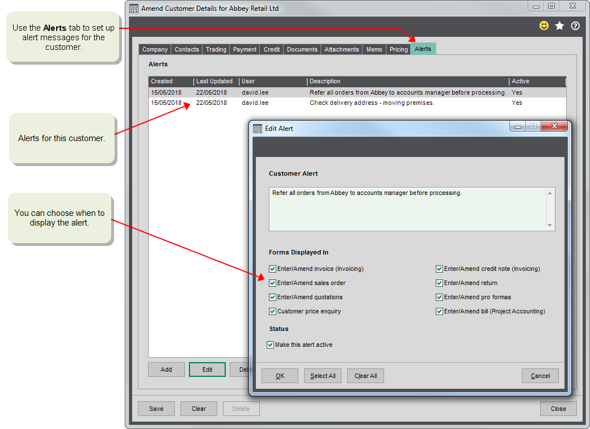Click the Amend Customer Details window icon
This screenshot has width=590, height=429.
tap(133, 9)
